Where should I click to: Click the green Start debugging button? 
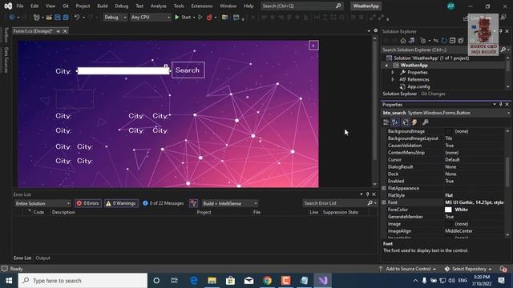tap(183, 18)
